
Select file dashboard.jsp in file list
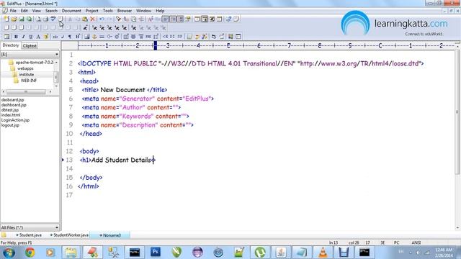tap(14, 105)
